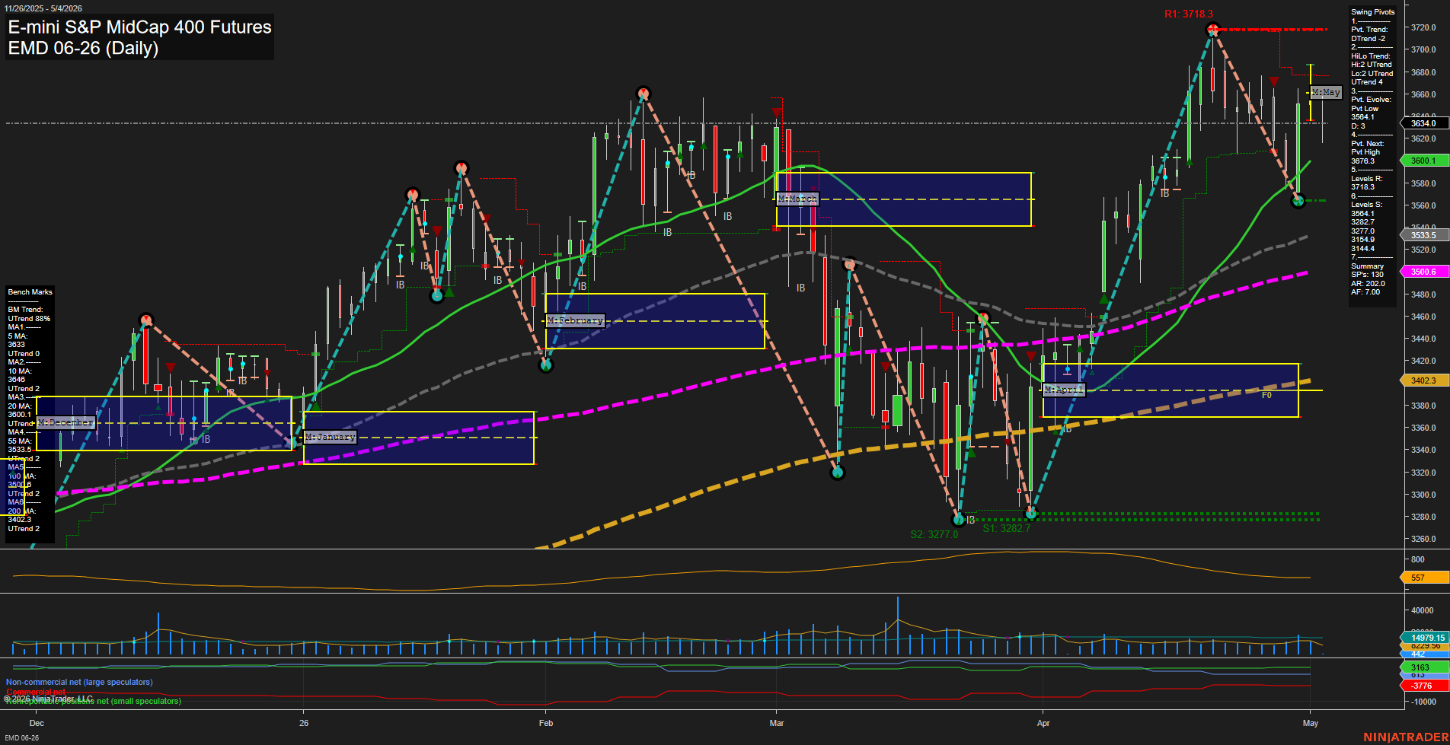Click the Swing Pivots panel heading
This screenshot has height=745, width=1450.
tap(1373, 11)
